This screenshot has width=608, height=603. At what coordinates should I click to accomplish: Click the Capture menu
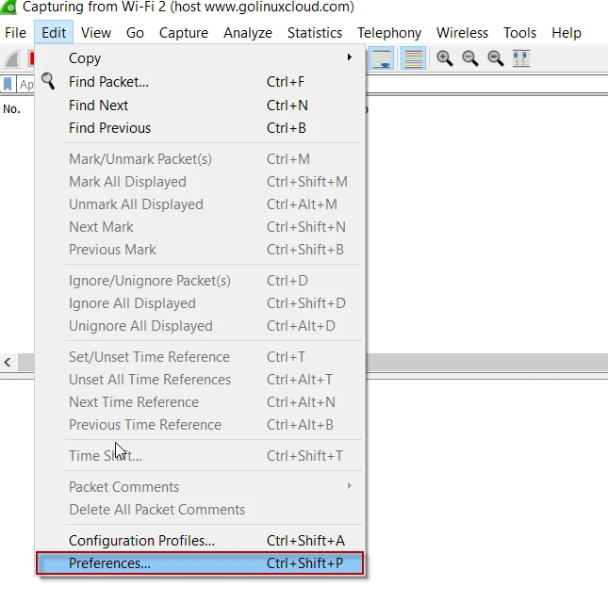[184, 32]
